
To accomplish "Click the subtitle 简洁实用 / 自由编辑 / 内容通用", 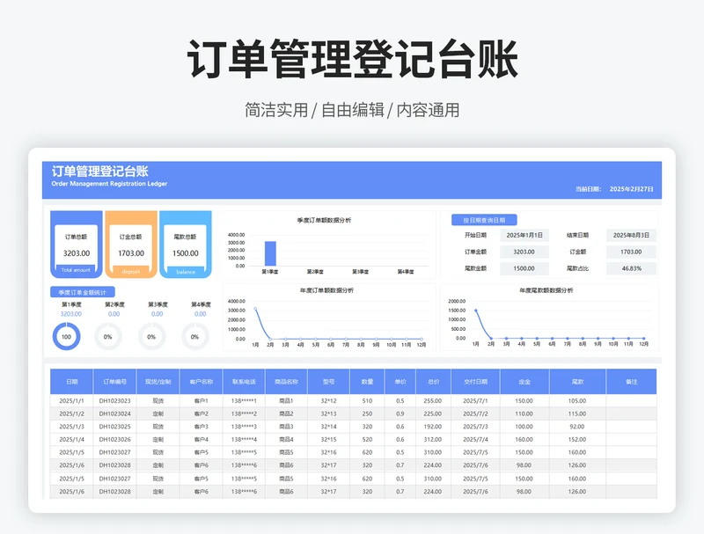I will coord(353,110).
